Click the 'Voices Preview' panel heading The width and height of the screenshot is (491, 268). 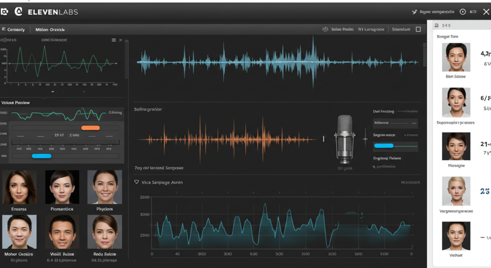tap(15, 103)
